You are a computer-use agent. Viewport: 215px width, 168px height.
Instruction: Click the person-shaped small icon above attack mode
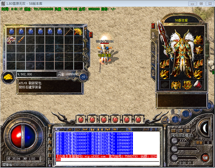[181, 131]
